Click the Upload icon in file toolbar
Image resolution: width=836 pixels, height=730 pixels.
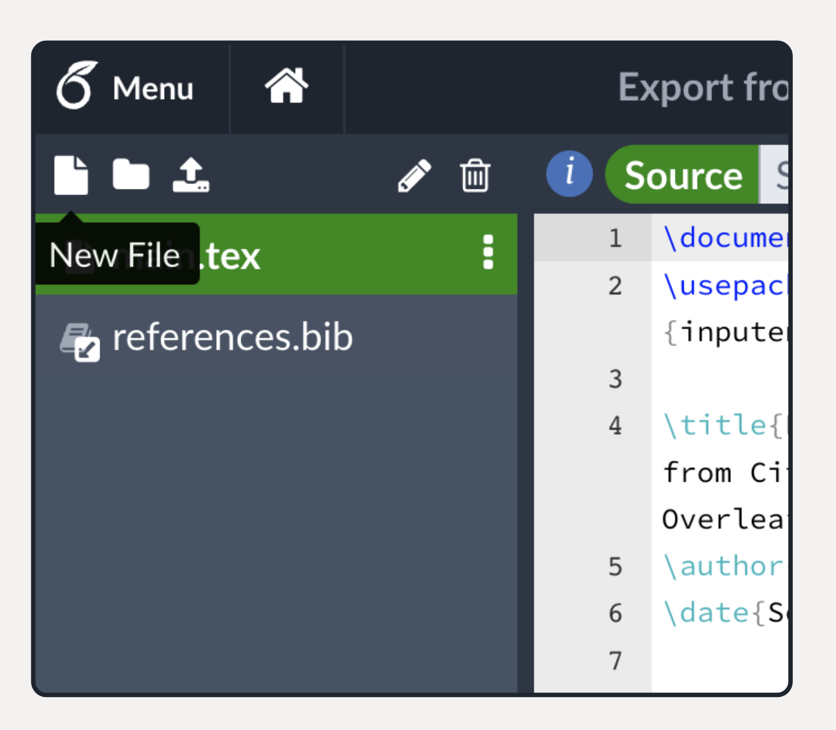coord(191,175)
